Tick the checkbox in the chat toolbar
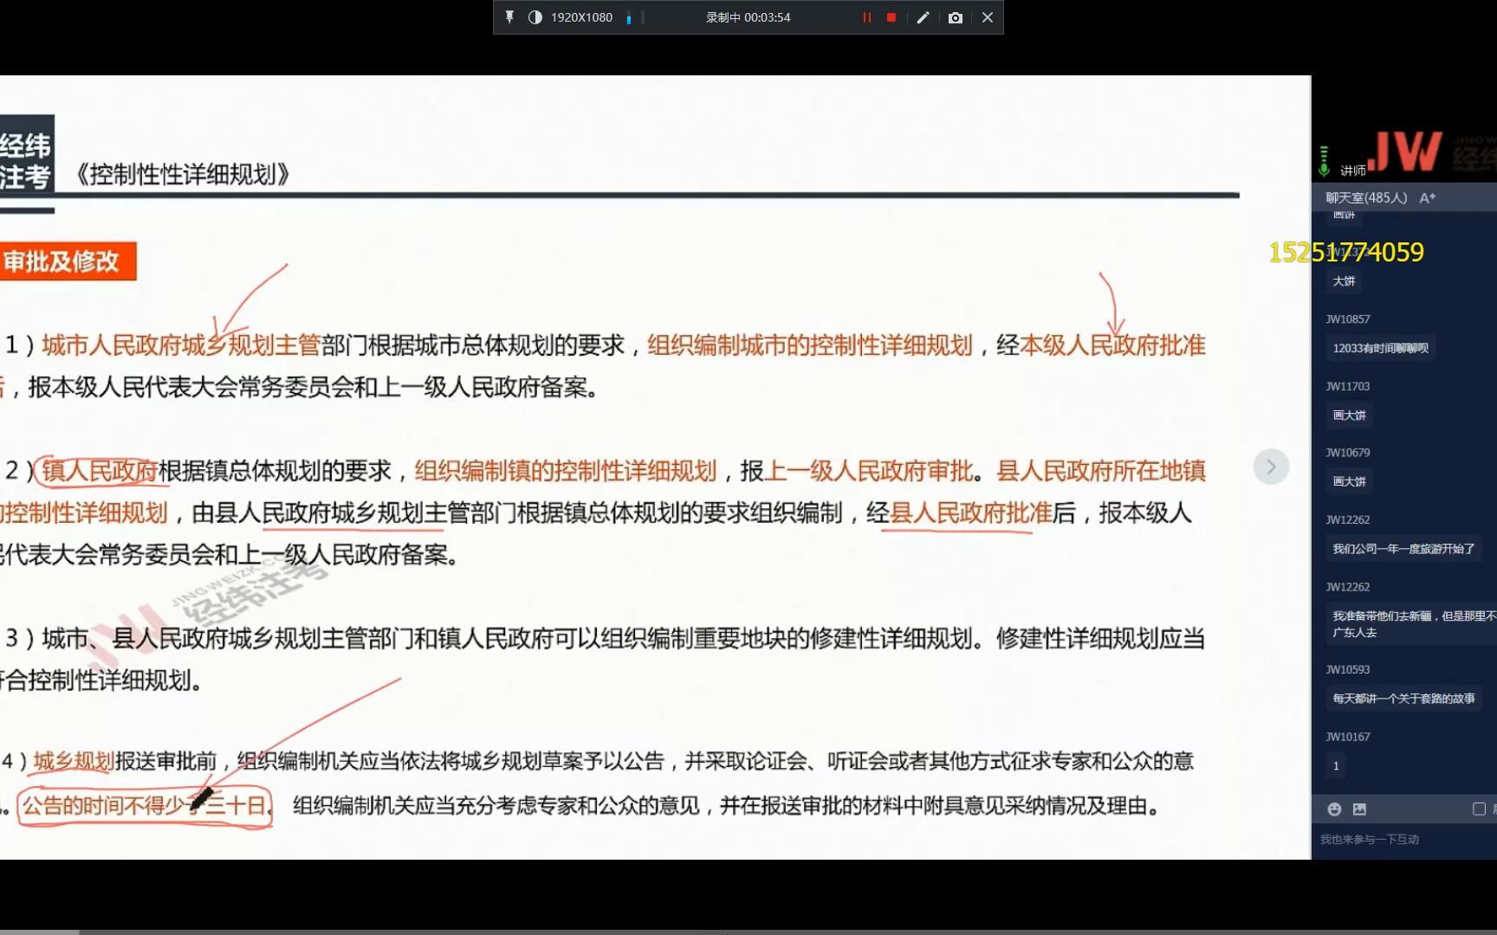This screenshot has width=1497, height=935. click(x=1479, y=809)
